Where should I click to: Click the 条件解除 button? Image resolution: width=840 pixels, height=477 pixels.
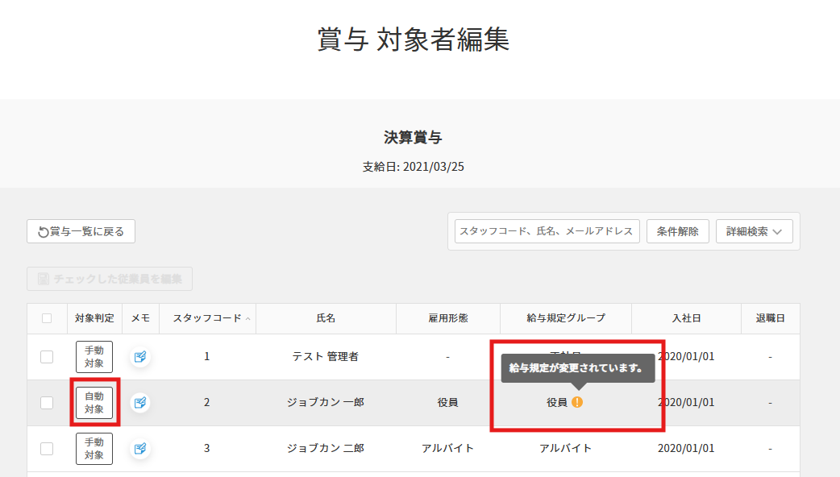(677, 231)
